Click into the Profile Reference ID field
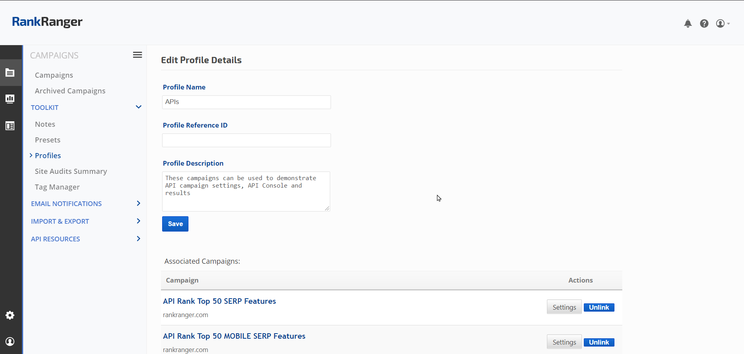The width and height of the screenshot is (744, 354). [x=246, y=140]
